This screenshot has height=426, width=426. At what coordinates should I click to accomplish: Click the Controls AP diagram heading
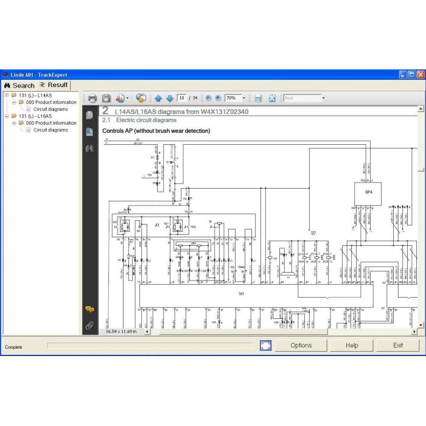[156, 131]
